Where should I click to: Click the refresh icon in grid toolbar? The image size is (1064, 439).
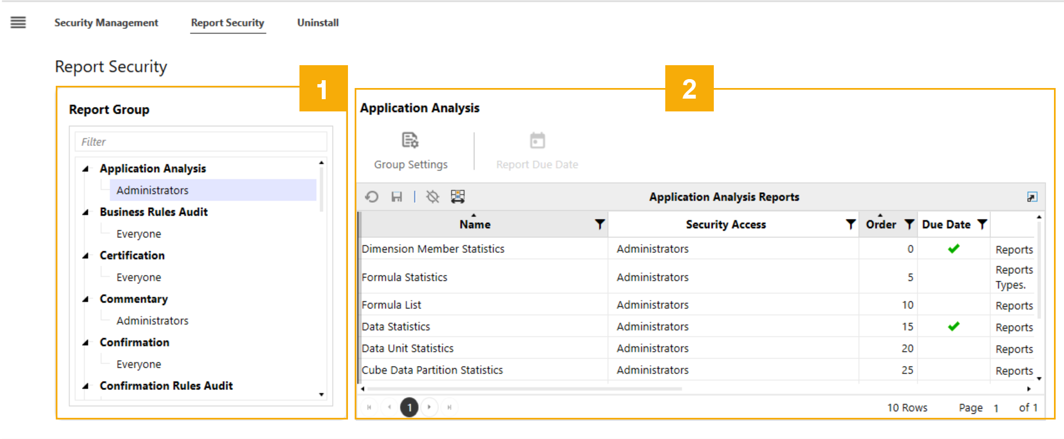click(x=372, y=197)
